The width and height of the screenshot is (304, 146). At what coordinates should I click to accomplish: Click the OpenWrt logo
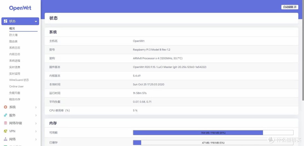[x=20, y=8]
